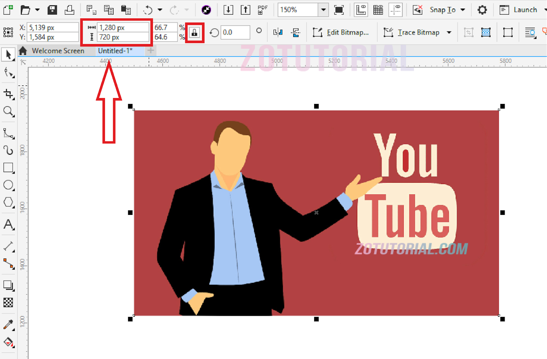547x359 pixels.
Task: Toggle the Snap Off button
Action: [417, 10]
